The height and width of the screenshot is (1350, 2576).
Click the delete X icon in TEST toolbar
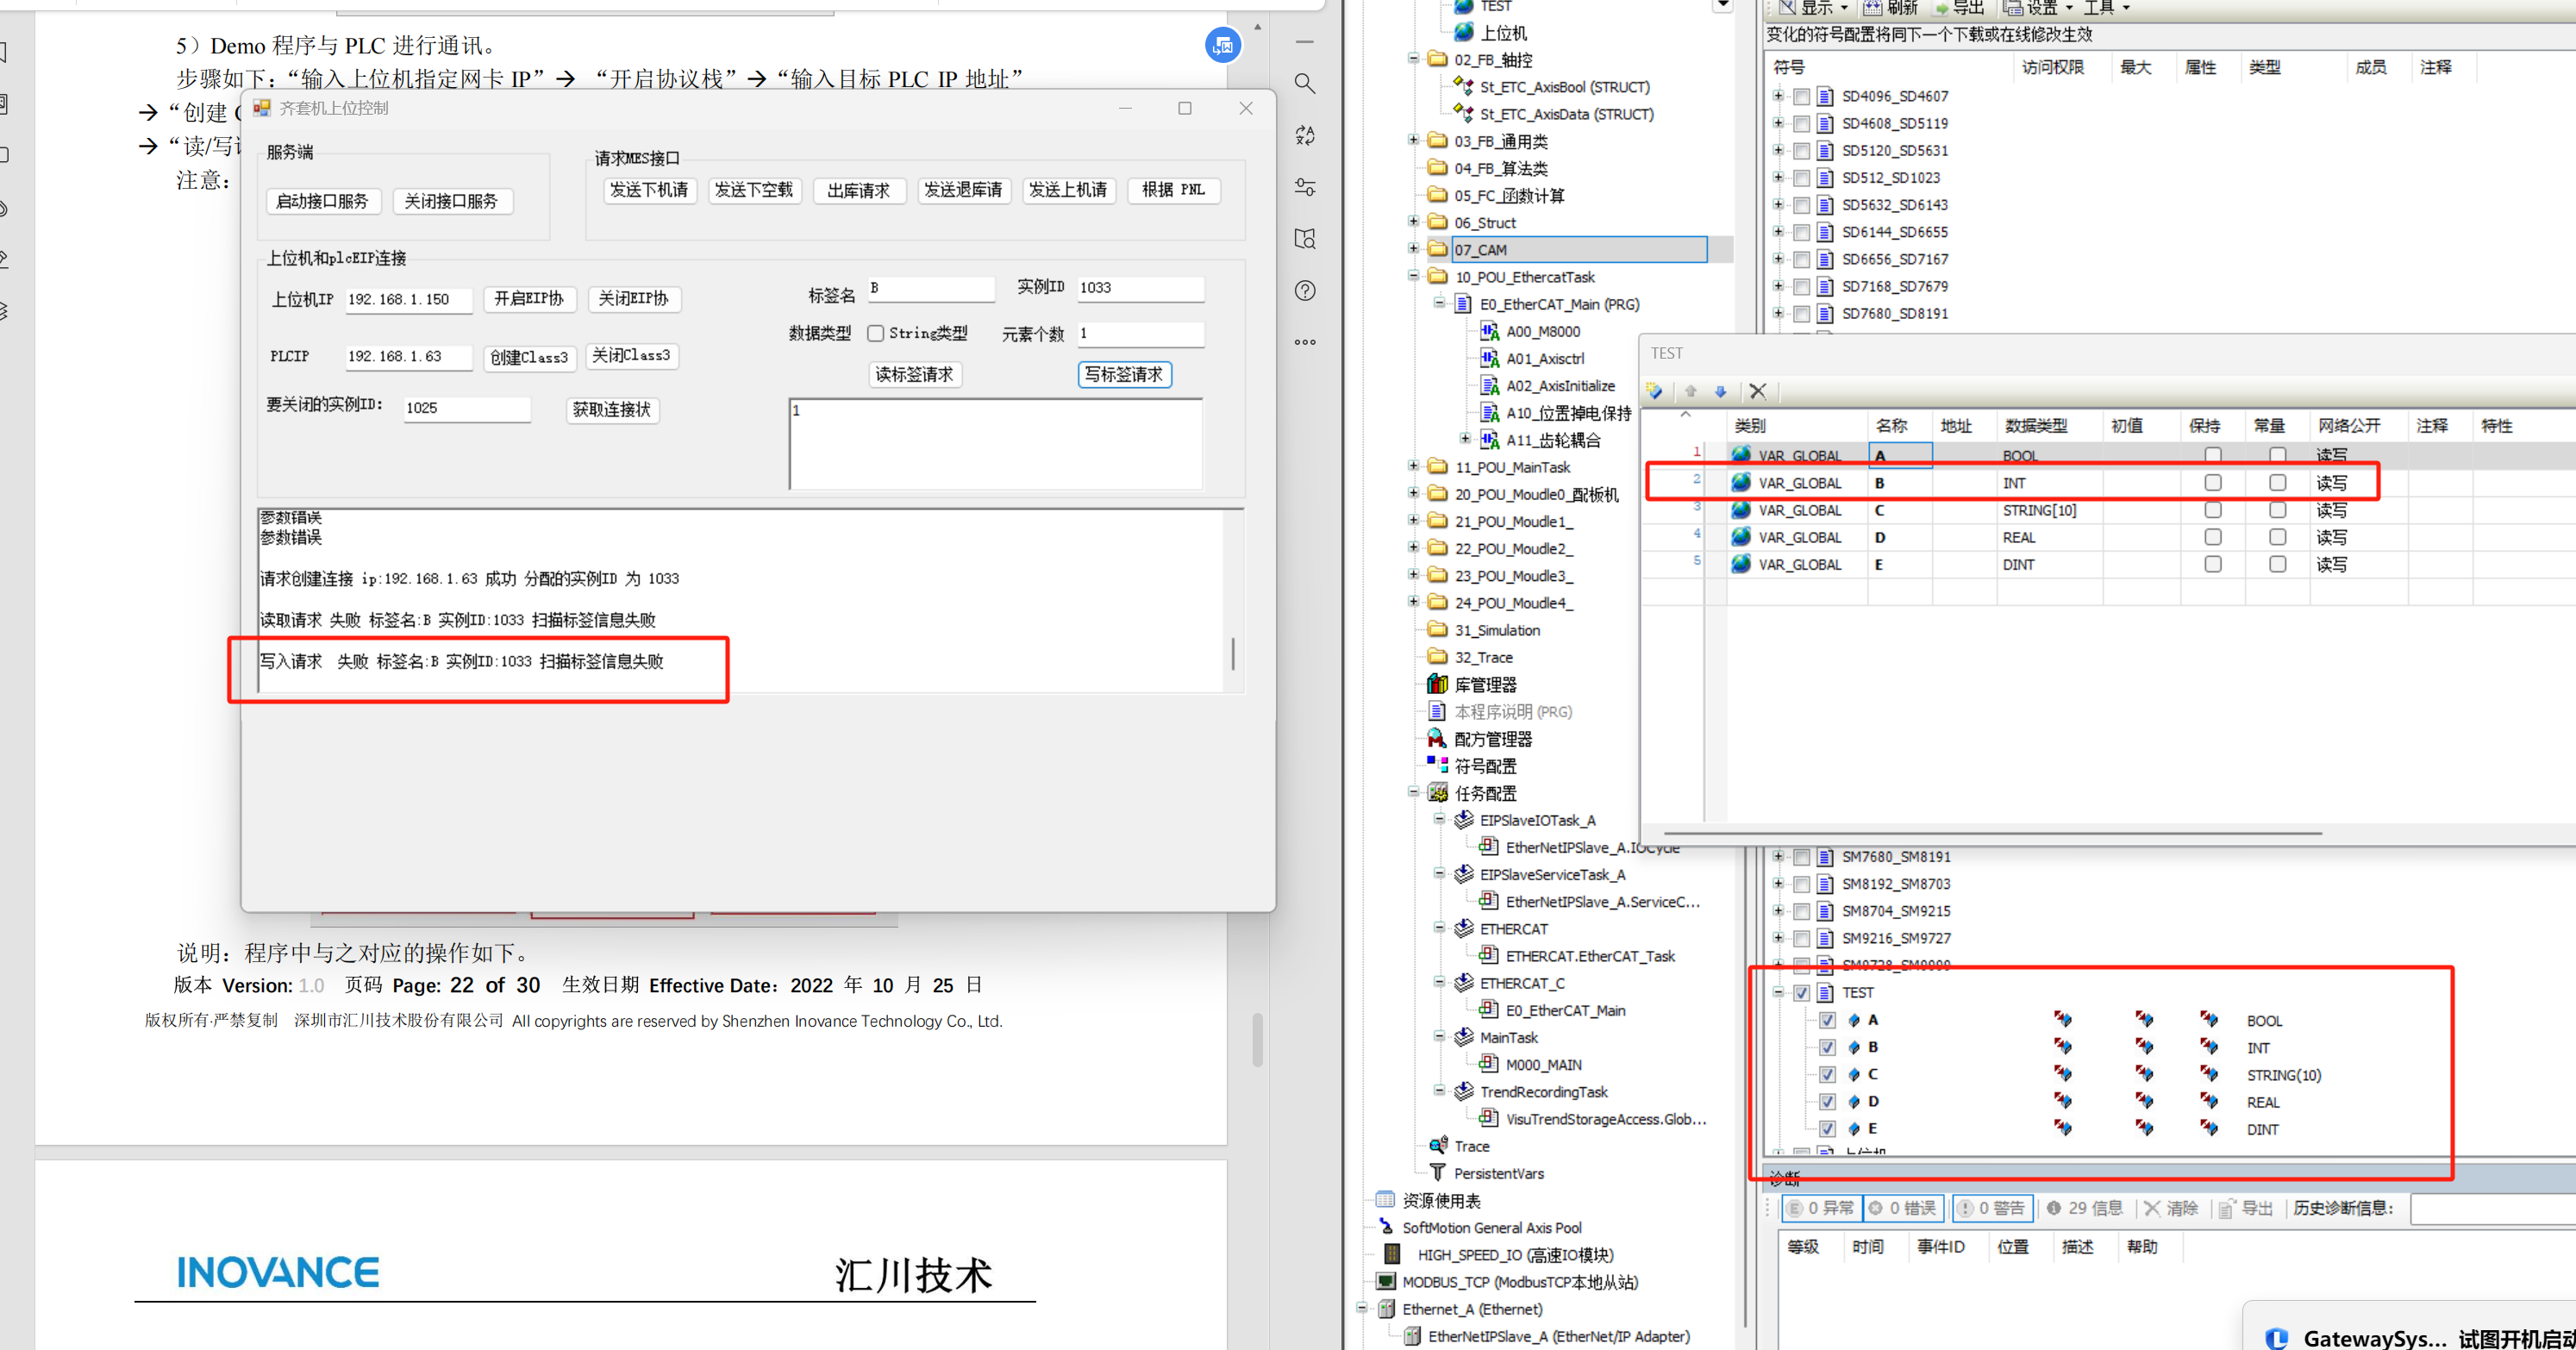[x=1758, y=391]
